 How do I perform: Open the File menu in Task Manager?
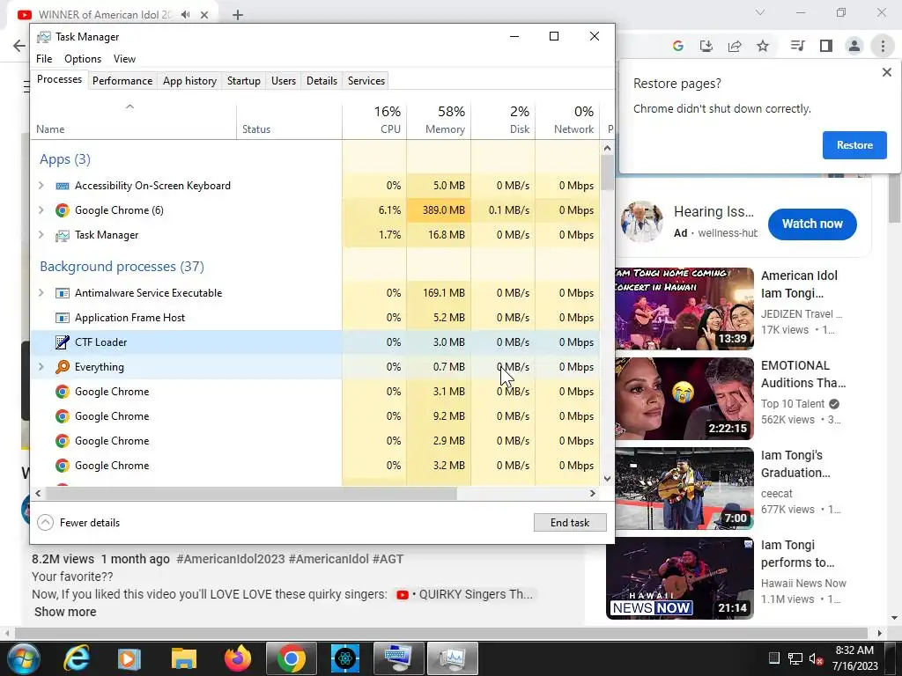tap(44, 59)
